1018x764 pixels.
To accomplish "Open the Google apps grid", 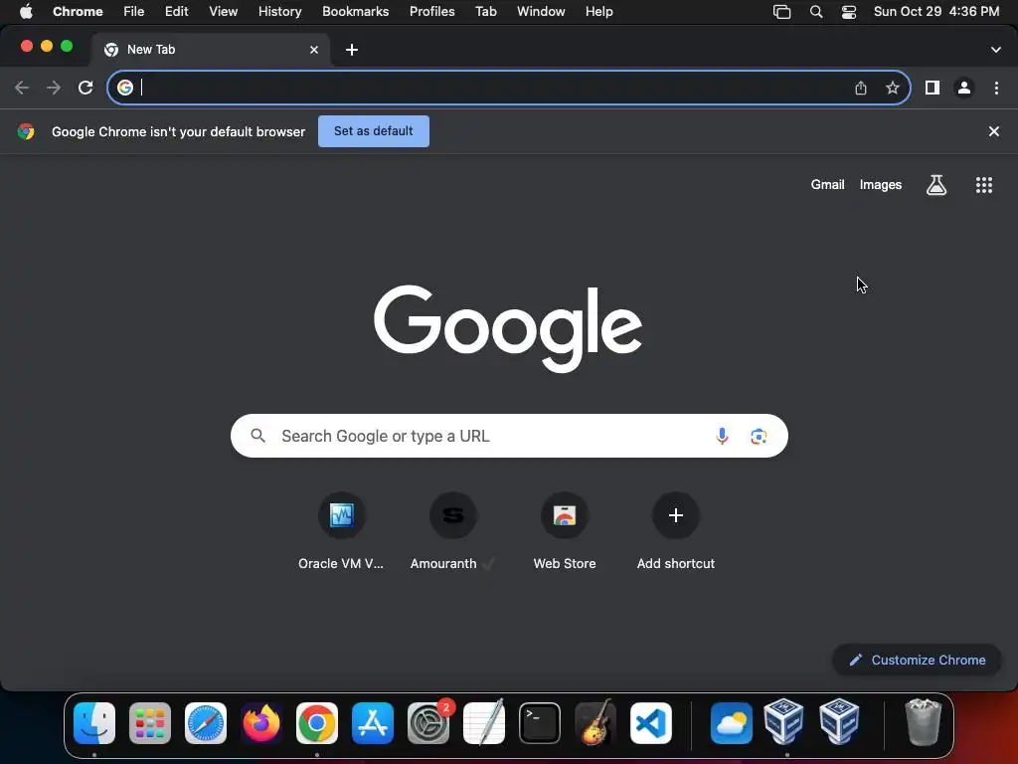I will [x=984, y=185].
